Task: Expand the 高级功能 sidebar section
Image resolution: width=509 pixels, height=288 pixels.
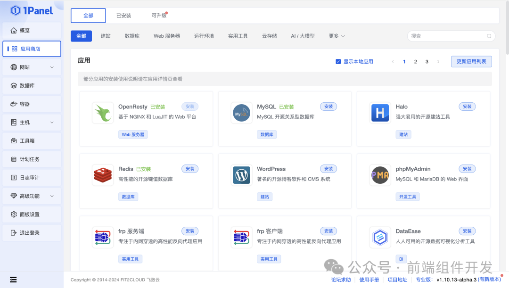Action: 32,196
